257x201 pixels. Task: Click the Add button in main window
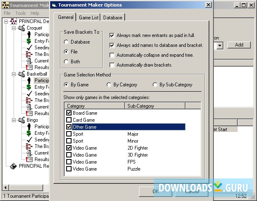point(239,45)
